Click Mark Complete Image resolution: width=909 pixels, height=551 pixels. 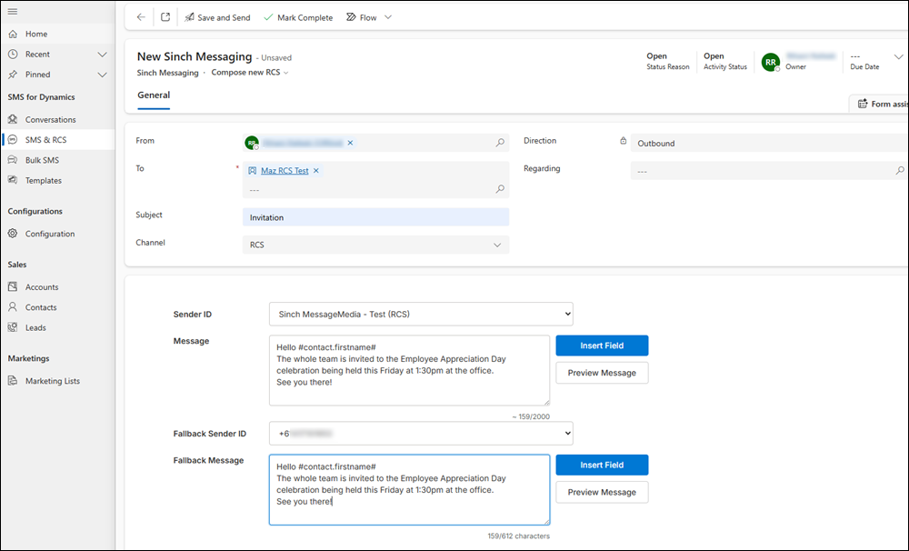click(298, 17)
